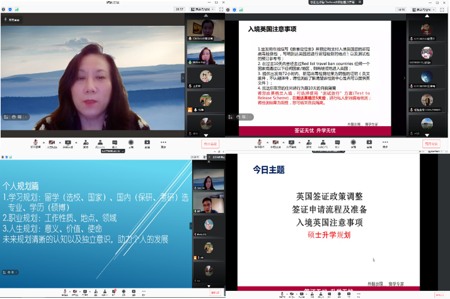This screenshot has width=450, height=299.
Task: Click the red Leave Meeting button in top-left window
Action: pyautogui.click(x=210, y=143)
